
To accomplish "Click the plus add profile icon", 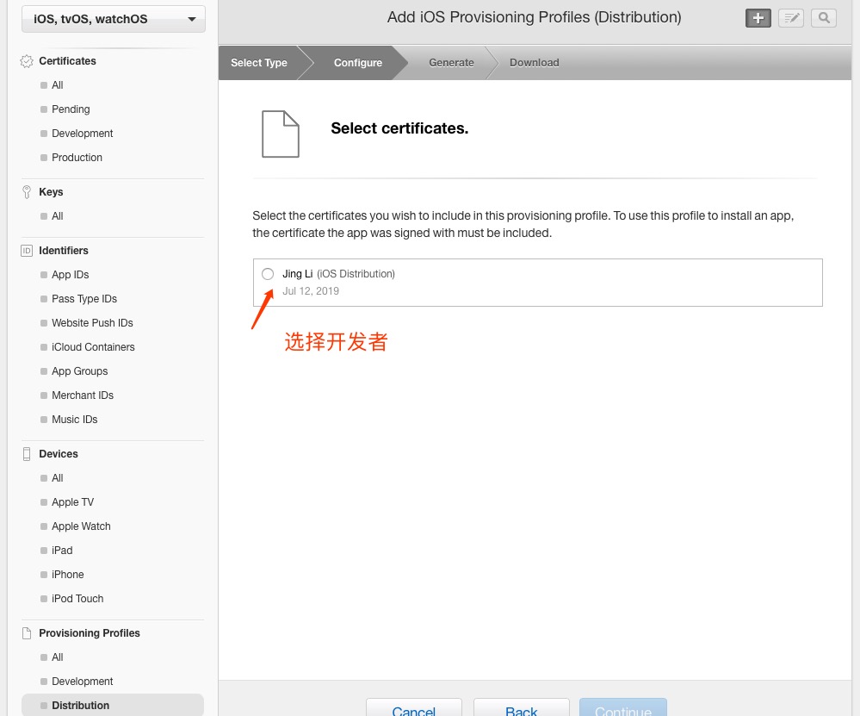I will click(758, 18).
